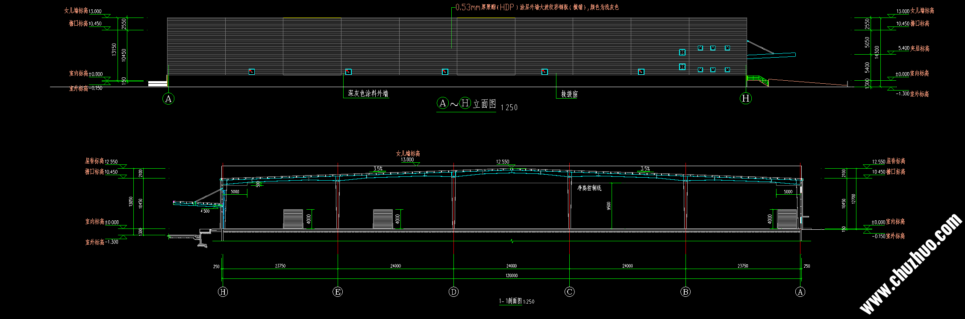Select axis bubble D in the section view
Screen dimensions: 965x319
(x=453, y=292)
